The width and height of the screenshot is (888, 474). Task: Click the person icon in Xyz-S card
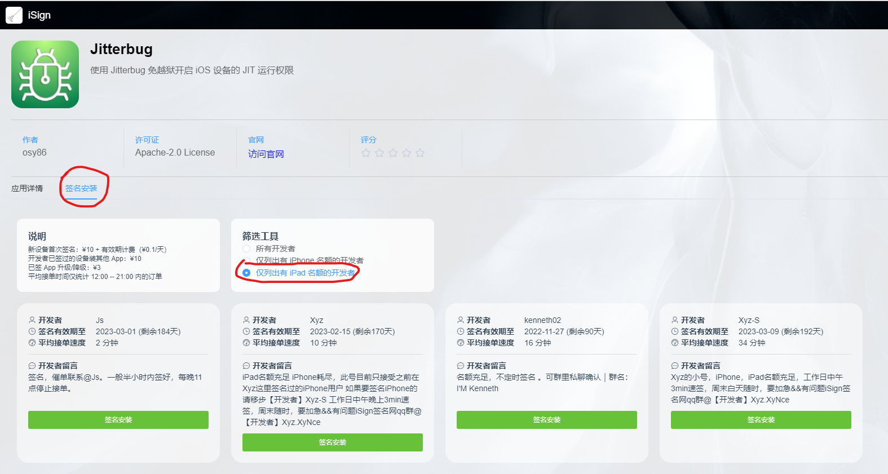click(x=675, y=320)
